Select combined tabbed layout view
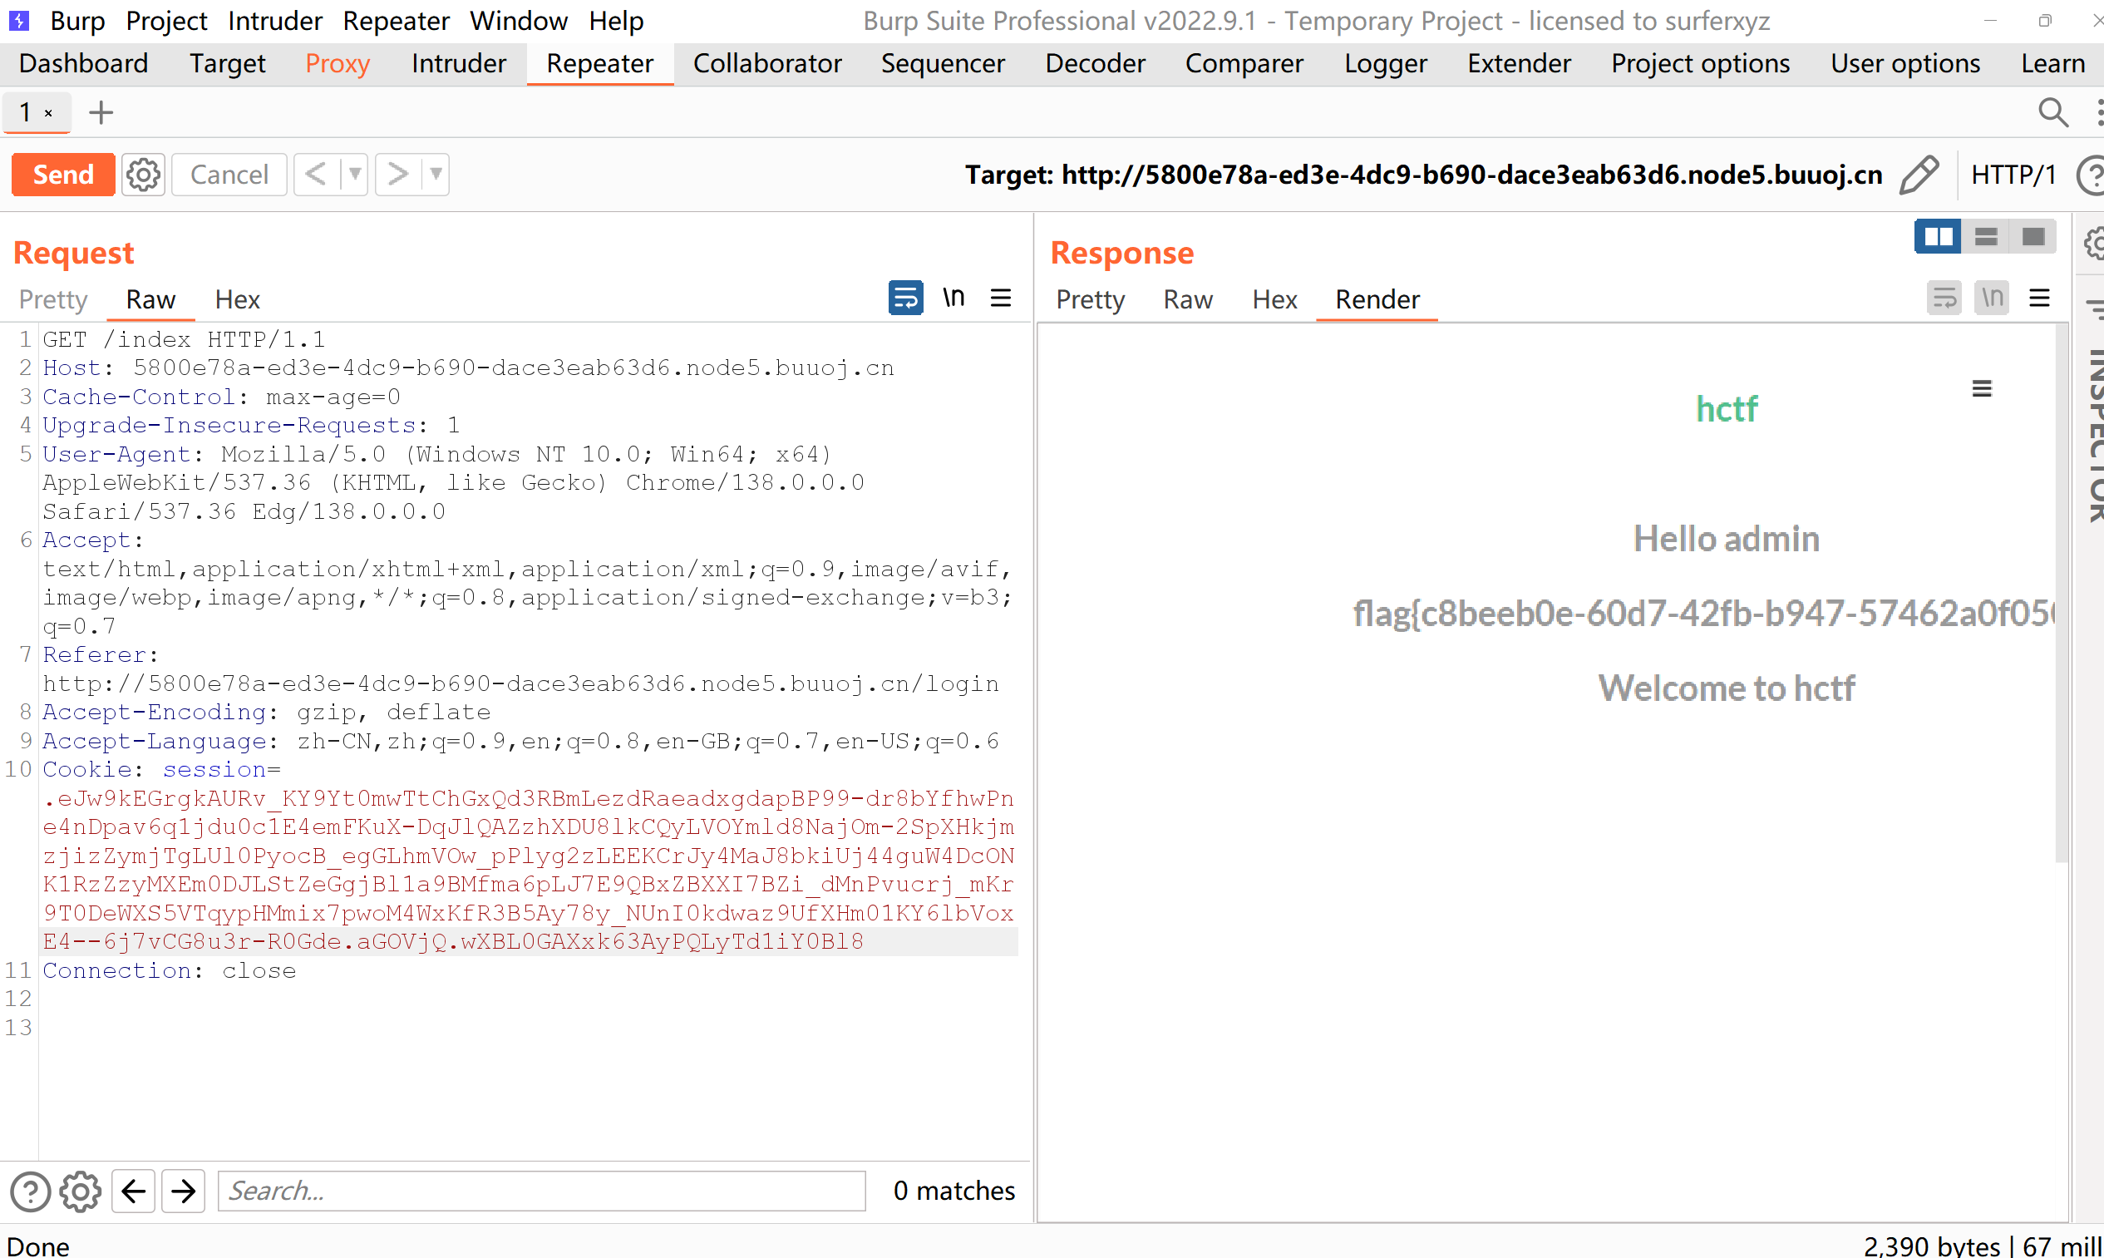 [x=2033, y=236]
